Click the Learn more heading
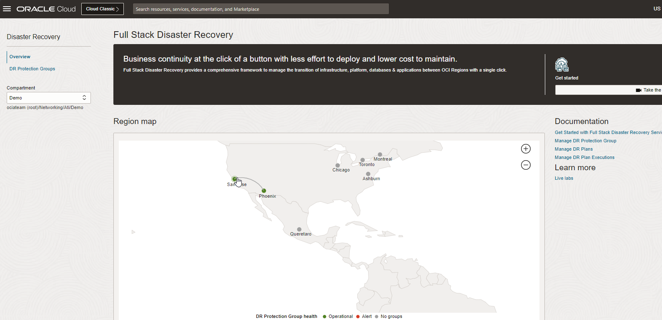 tap(575, 168)
